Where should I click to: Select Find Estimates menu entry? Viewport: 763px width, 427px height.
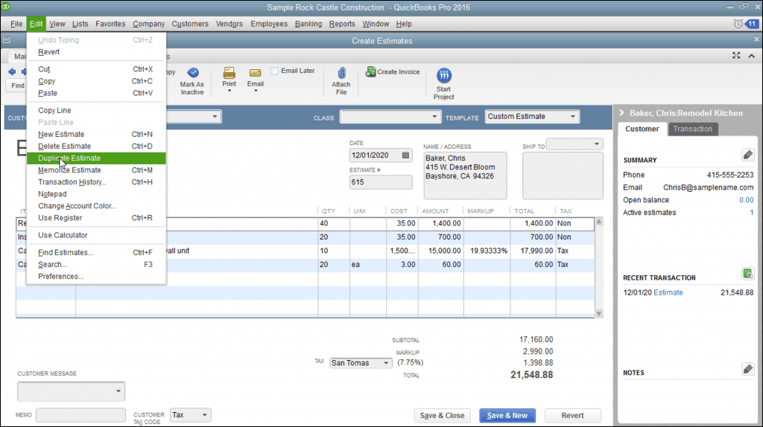pyautogui.click(x=96, y=253)
